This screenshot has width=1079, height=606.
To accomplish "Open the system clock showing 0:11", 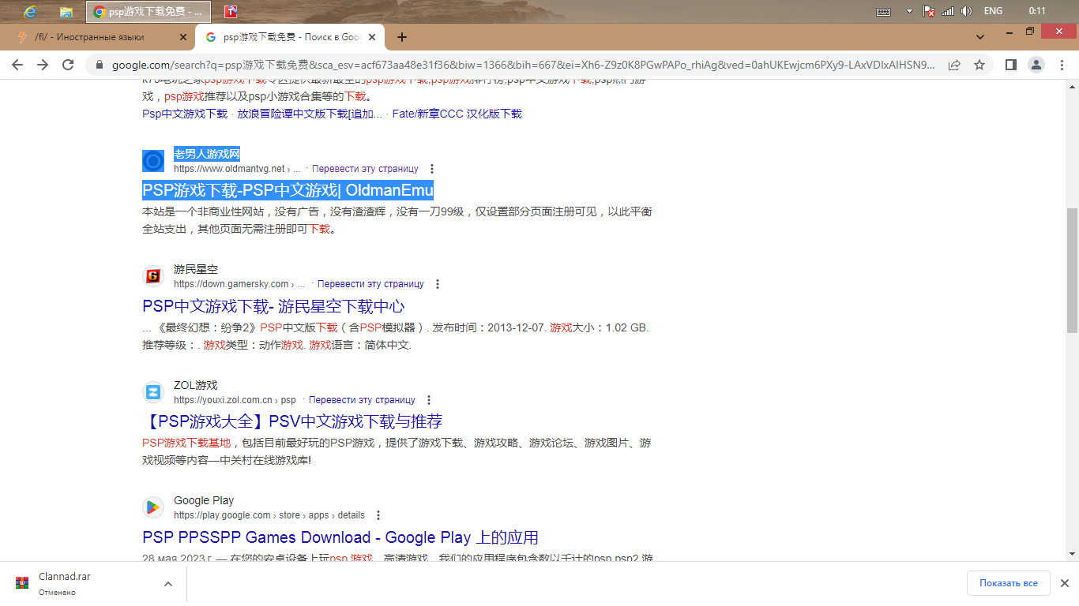I will coord(1037,11).
